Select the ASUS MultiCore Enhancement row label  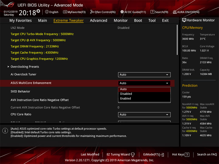31,83
